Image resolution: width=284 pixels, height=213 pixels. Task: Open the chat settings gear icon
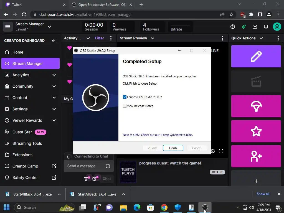tap(94, 179)
